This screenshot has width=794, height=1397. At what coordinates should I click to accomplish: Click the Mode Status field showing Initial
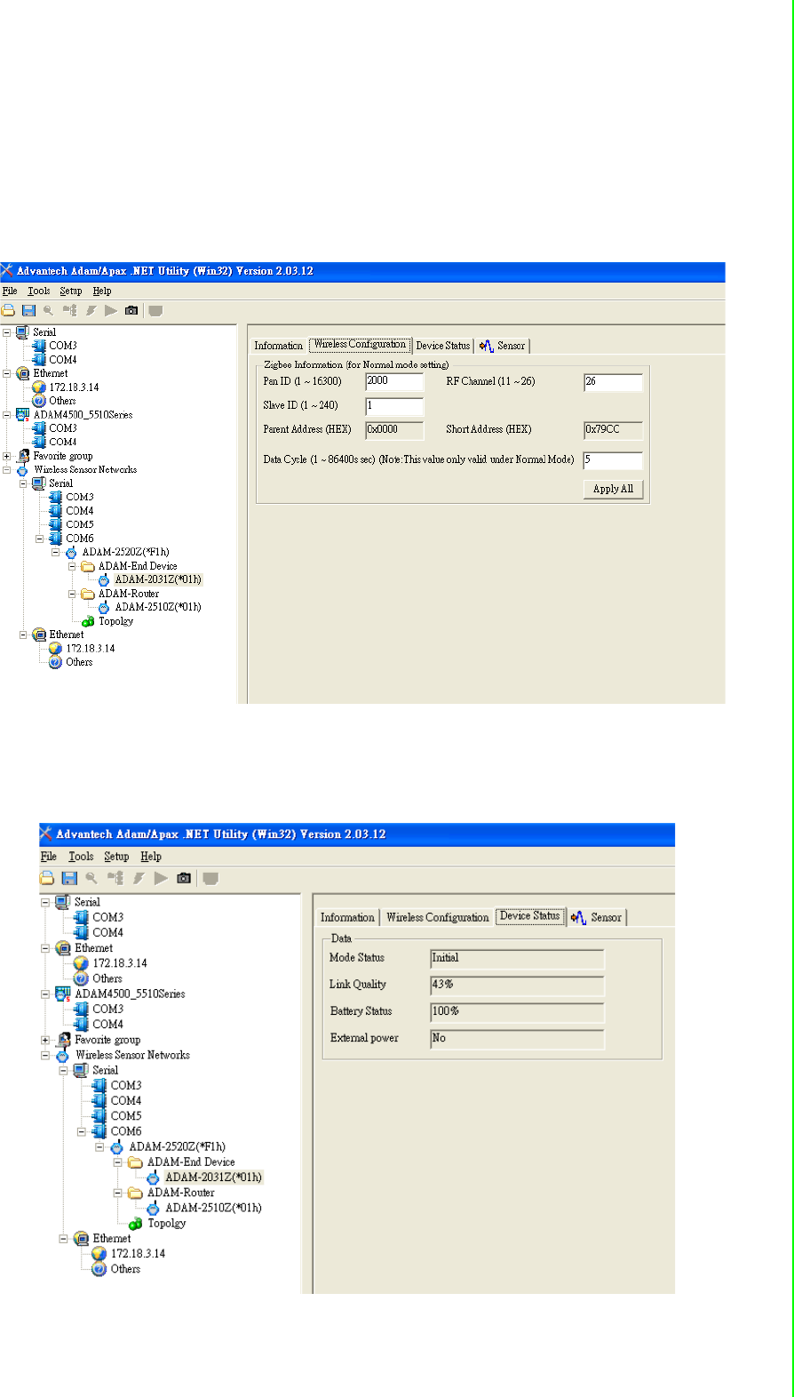[517, 959]
